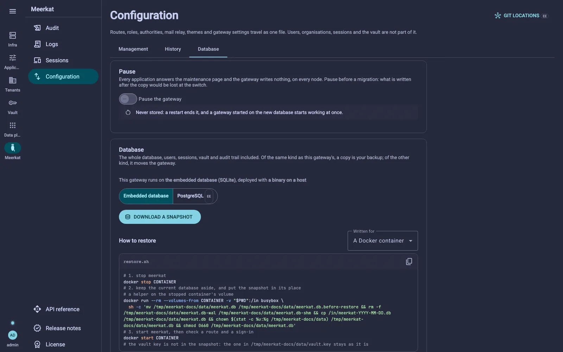Click the restart icon in the Never stored note
Image resolution: width=563 pixels, height=352 pixels.
click(128, 113)
